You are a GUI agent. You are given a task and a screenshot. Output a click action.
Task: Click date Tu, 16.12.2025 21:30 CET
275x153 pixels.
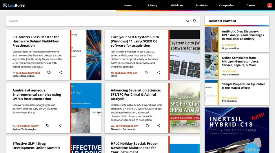pyautogui.click(x=26, y=126)
